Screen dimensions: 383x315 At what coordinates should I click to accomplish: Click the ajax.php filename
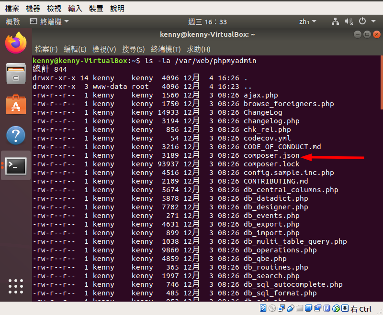pos(260,95)
